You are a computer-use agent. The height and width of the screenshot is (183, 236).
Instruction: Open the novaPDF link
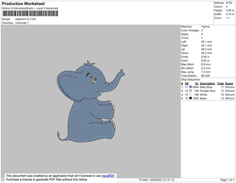pos(109,176)
